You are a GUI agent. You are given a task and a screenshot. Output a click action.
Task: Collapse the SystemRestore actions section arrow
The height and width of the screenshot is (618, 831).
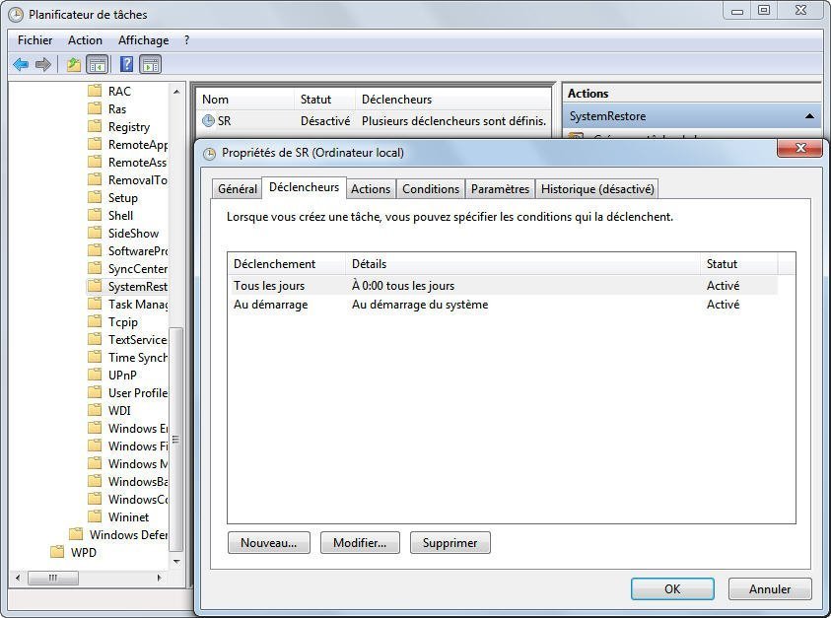[x=809, y=116]
